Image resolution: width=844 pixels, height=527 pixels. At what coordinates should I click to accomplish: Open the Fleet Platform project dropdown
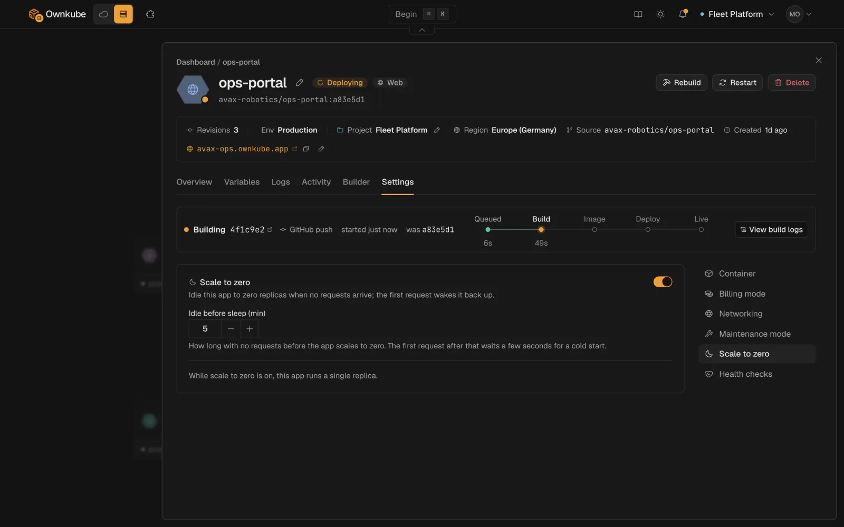pos(737,14)
